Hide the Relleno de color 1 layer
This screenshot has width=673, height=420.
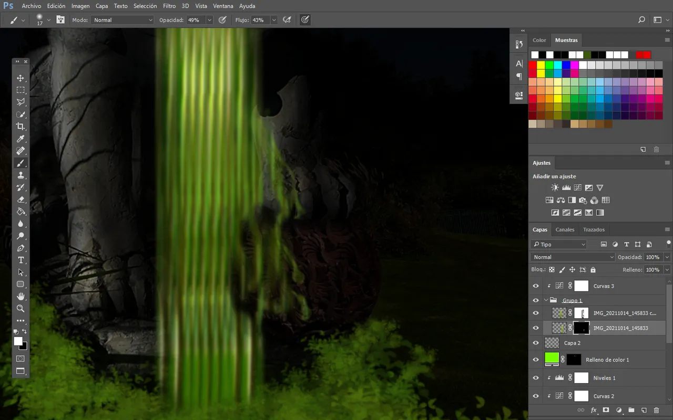pos(536,360)
